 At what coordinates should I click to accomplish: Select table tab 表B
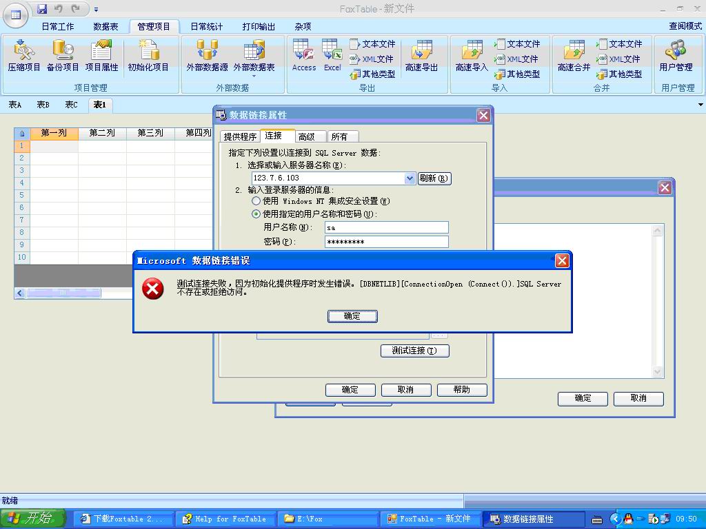coord(43,105)
